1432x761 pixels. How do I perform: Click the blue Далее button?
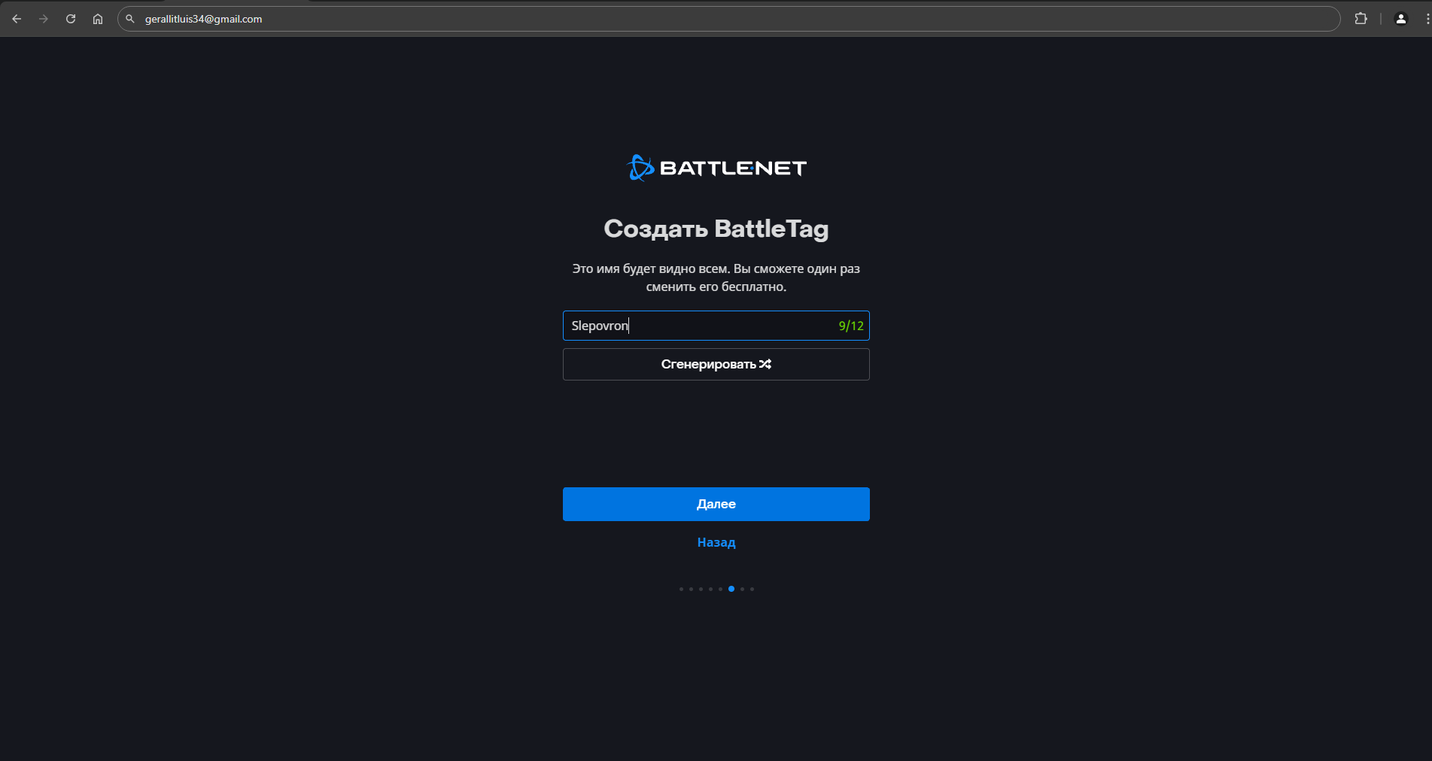coord(716,504)
